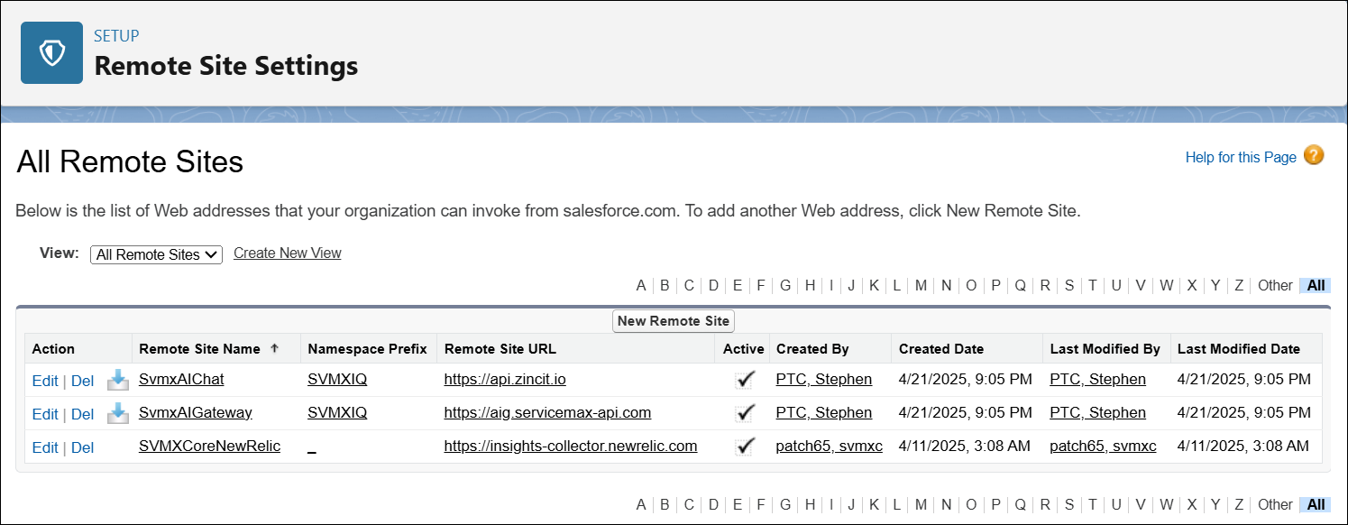Sort by Created By column header

click(812, 349)
